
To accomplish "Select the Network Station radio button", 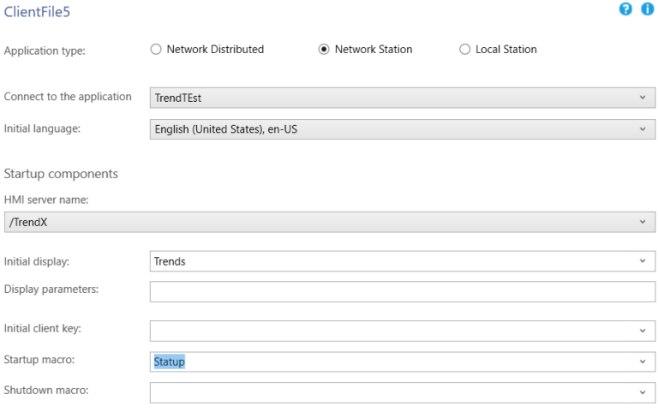I will tap(324, 50).
